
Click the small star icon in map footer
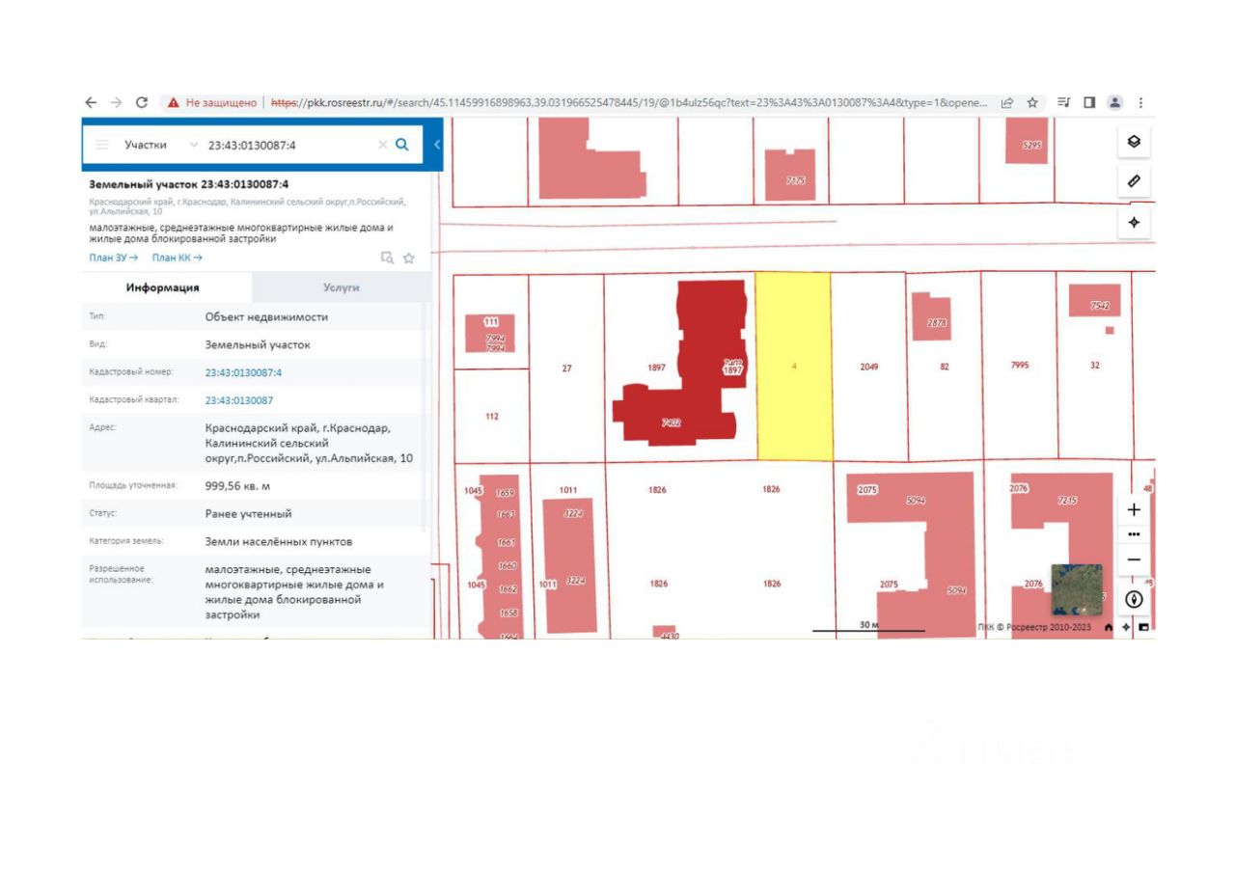1126,627
